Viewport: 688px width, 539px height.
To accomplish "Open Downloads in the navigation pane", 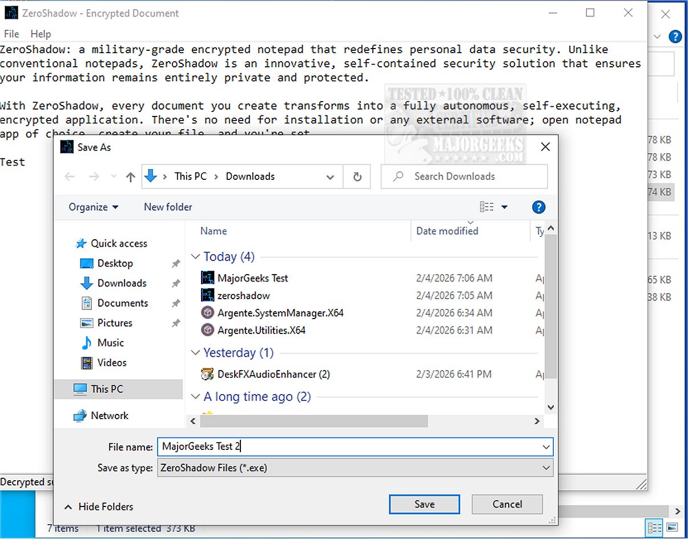I will click(x=122, y=283).
